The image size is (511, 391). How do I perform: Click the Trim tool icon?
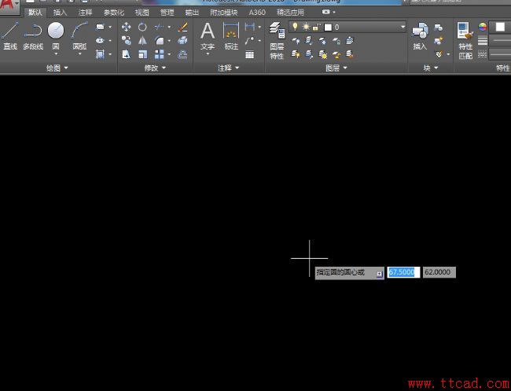(159, 27)
